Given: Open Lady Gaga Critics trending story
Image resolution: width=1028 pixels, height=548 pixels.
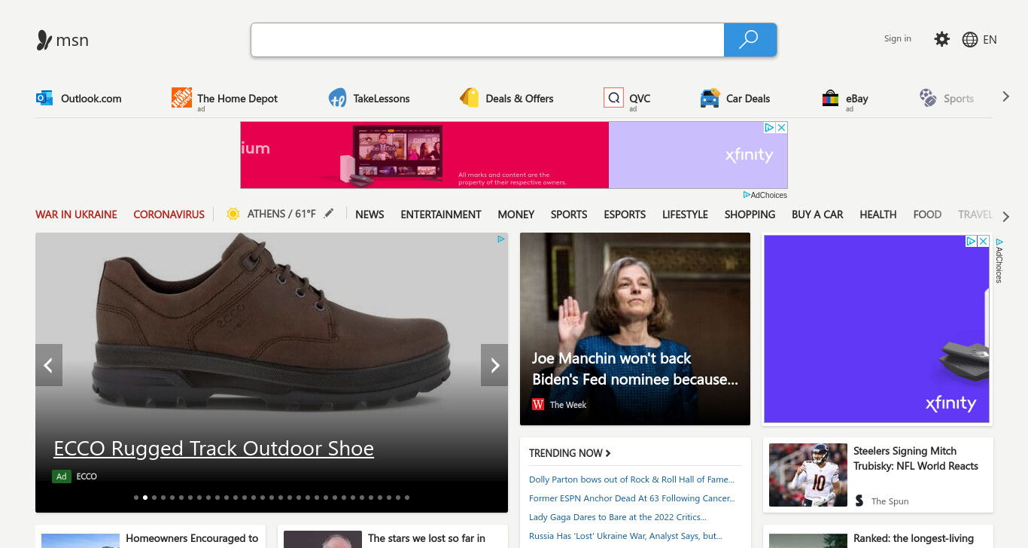Looking at the screenshot, I should tap(618, 517).
